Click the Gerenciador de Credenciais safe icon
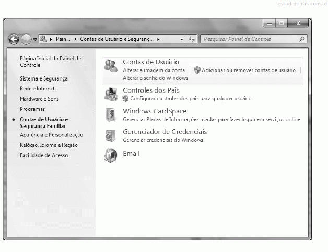328x252 pixels. tap(110, 135)
